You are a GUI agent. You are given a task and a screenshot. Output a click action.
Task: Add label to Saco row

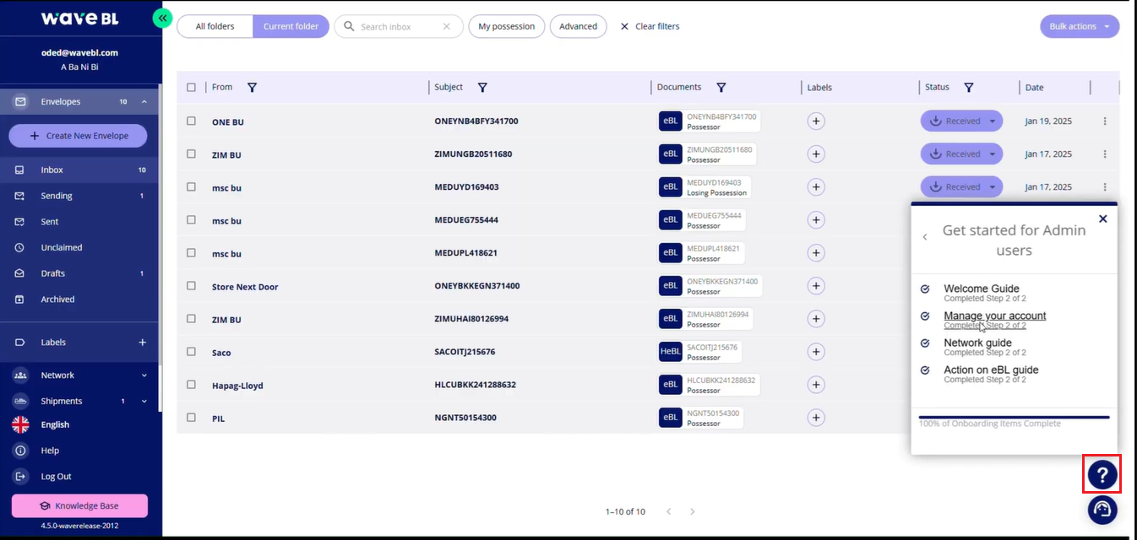pos(816,352)
